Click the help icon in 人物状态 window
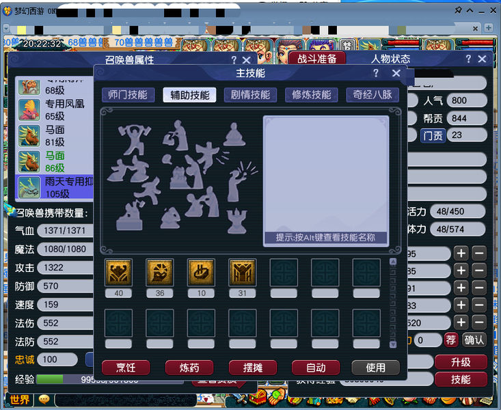This screenshot has width=501, height=410. pos(468,59)
